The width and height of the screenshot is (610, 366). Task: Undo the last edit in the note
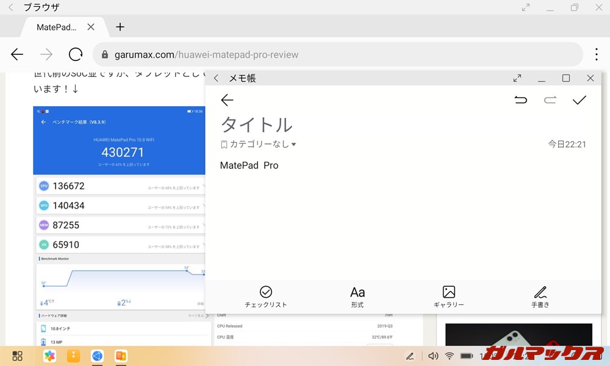click(521, 100)
